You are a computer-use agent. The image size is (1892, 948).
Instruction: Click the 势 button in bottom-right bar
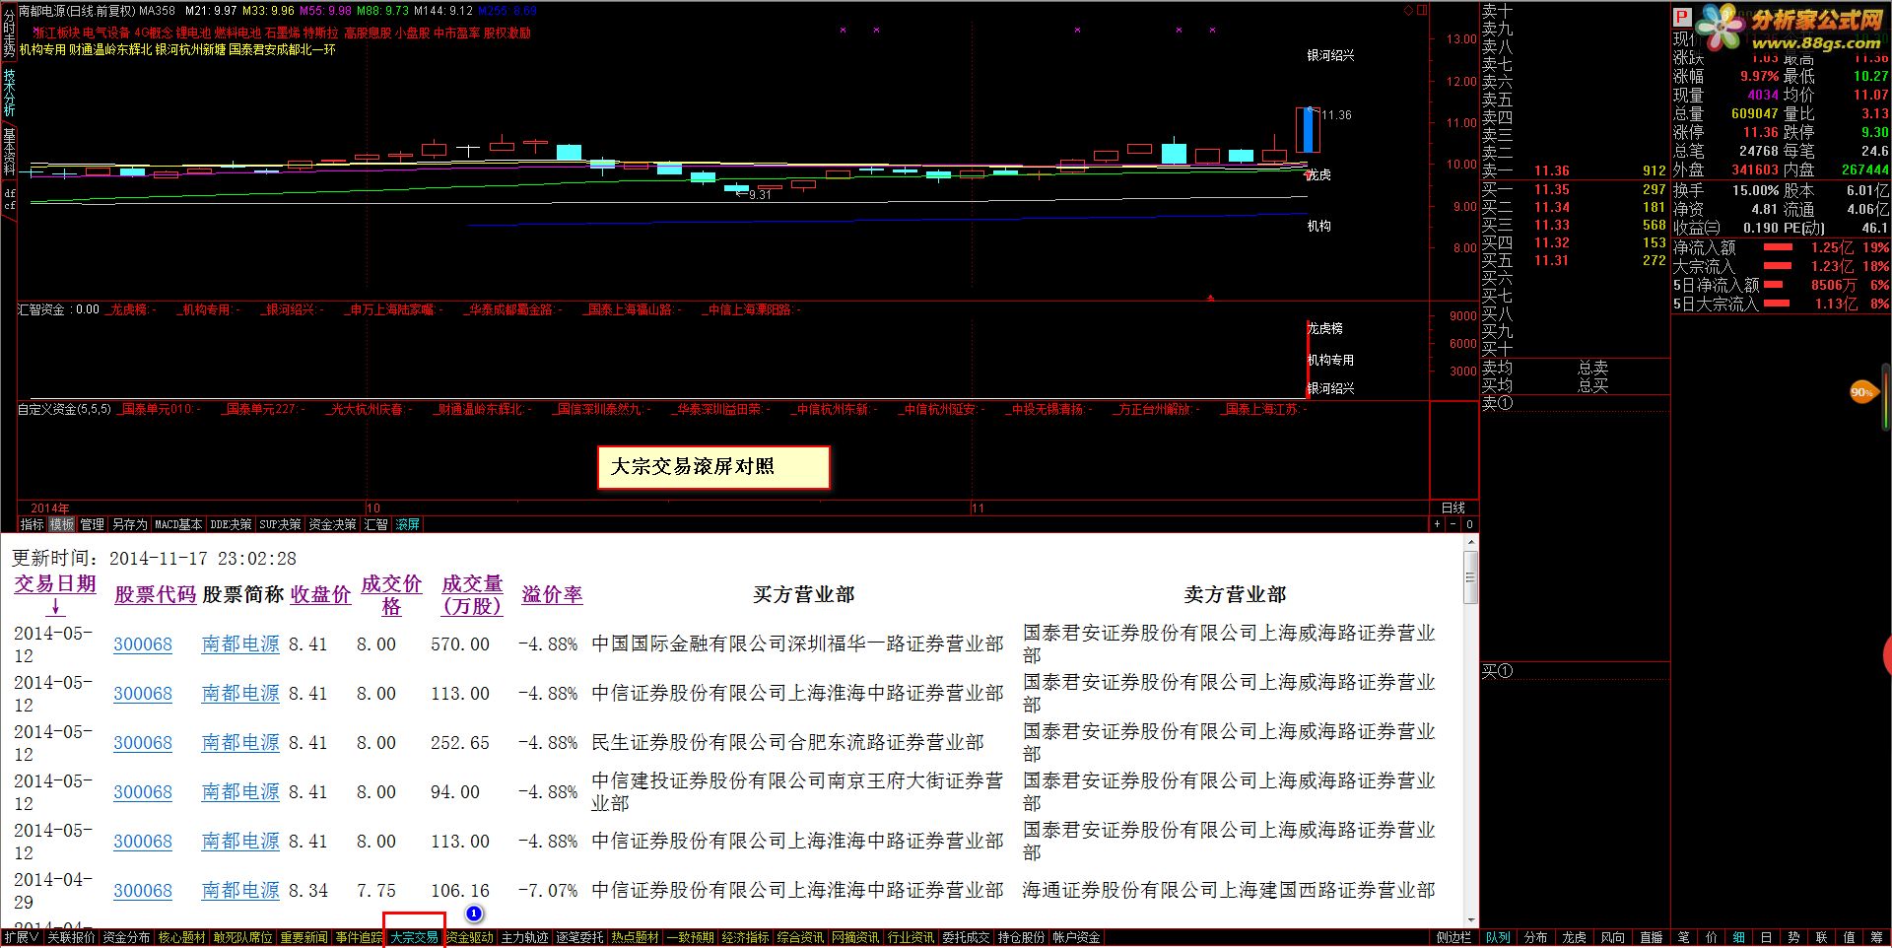click(1794, 937)
